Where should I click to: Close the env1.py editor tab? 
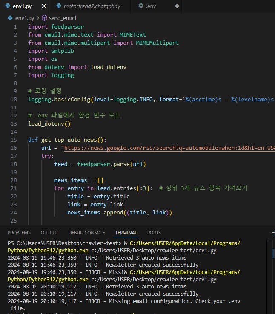(44, 6)
